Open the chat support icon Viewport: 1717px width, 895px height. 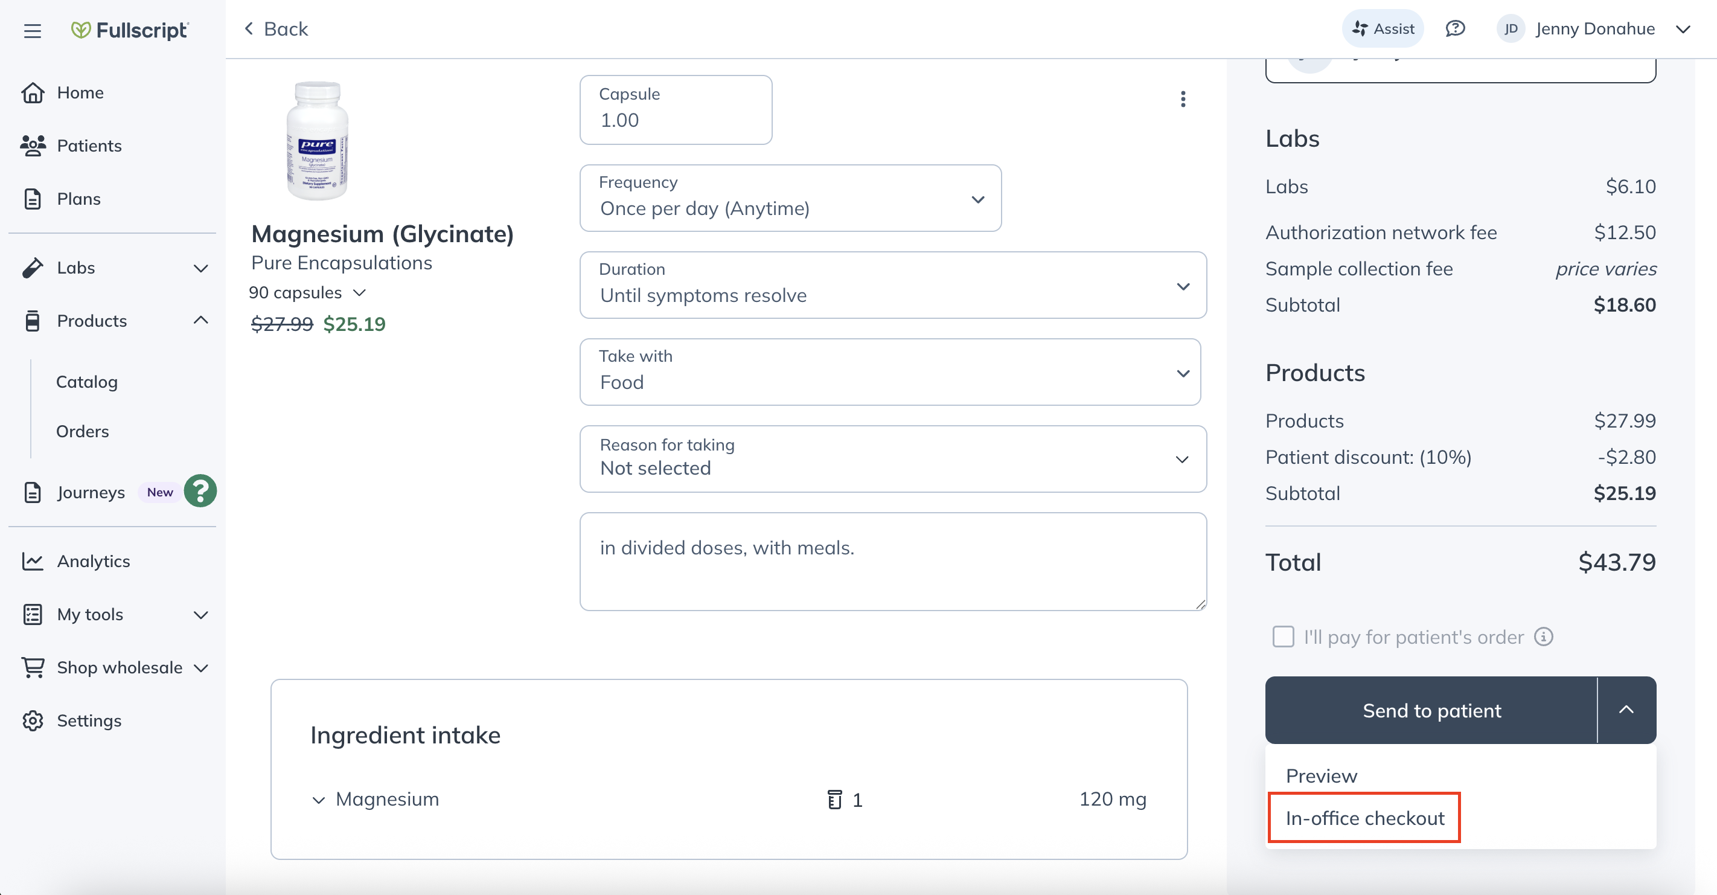(x=1454, y=28)
